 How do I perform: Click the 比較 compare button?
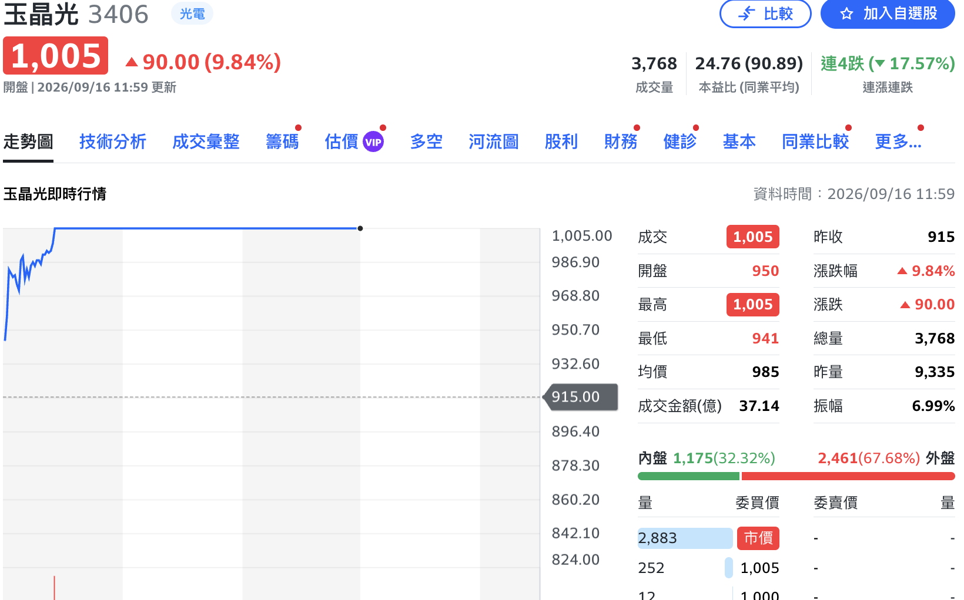coord(765,14)
